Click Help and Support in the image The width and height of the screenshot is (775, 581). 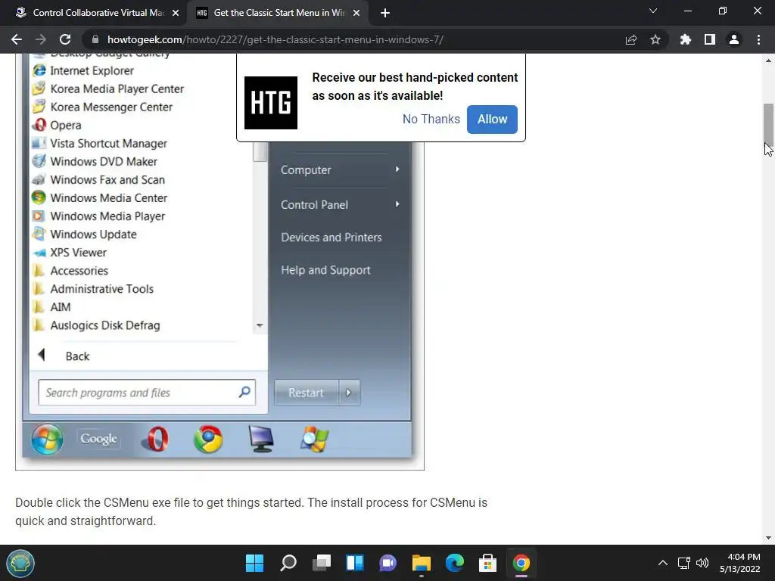pyautogui.click(x=325, y=270)
